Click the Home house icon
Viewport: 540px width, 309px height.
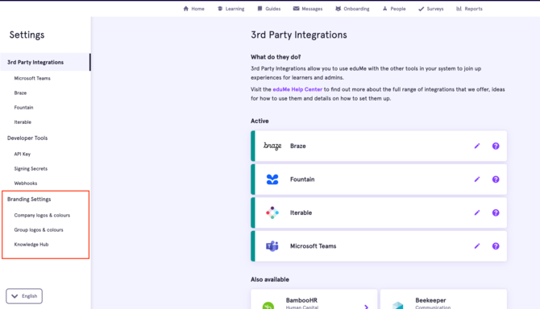(186, 9)
